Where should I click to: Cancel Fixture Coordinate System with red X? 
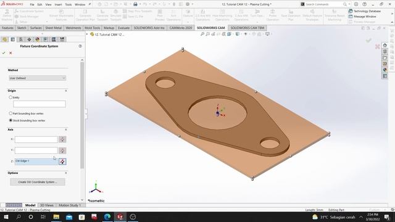click(x=10, y=53)
